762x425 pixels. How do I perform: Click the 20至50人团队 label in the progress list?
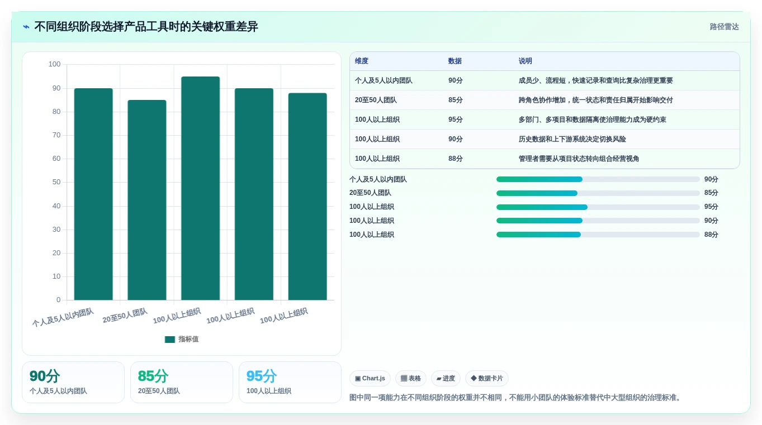tap(370, 193)
